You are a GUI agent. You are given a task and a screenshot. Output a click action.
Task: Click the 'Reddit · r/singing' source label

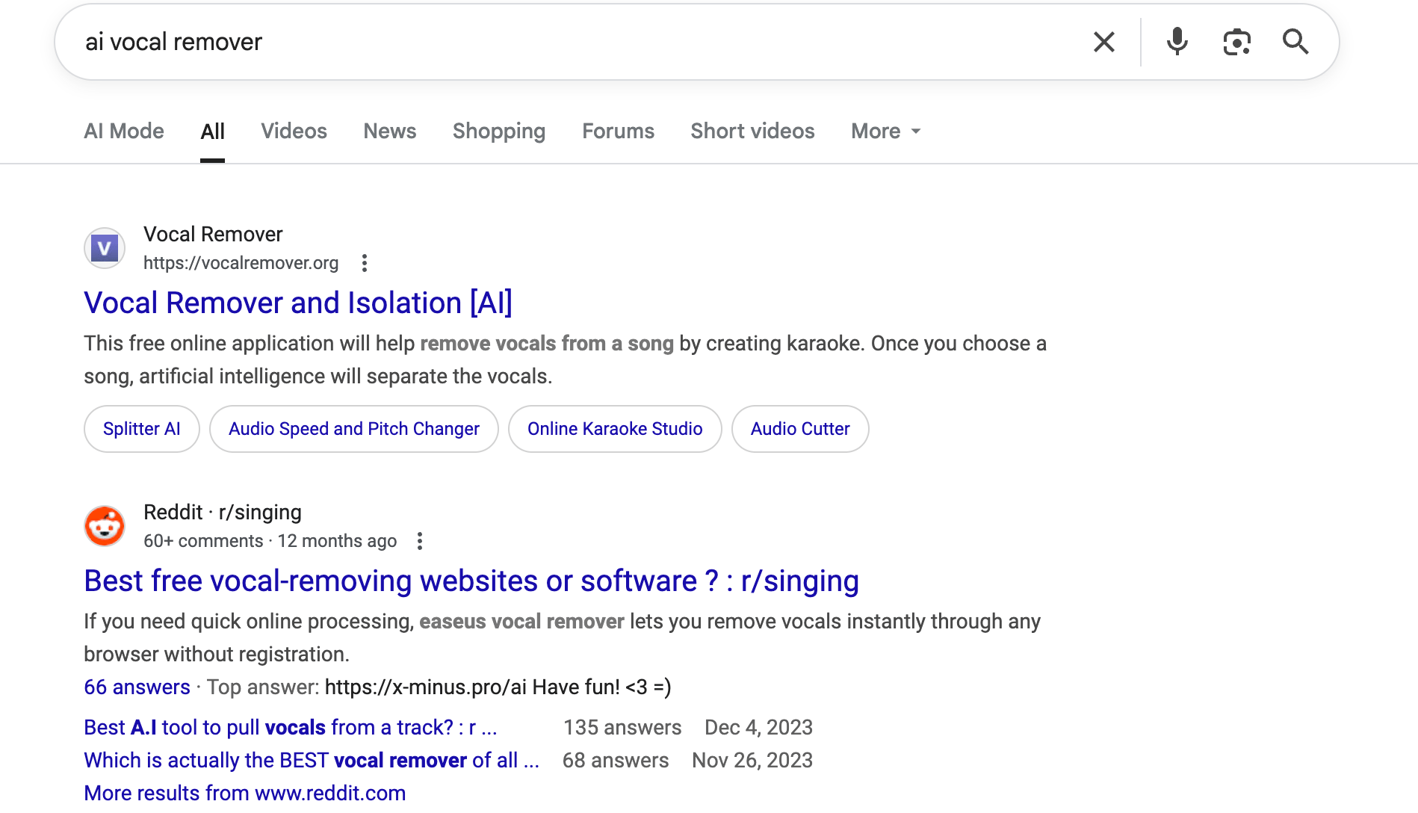pos(223,513)
